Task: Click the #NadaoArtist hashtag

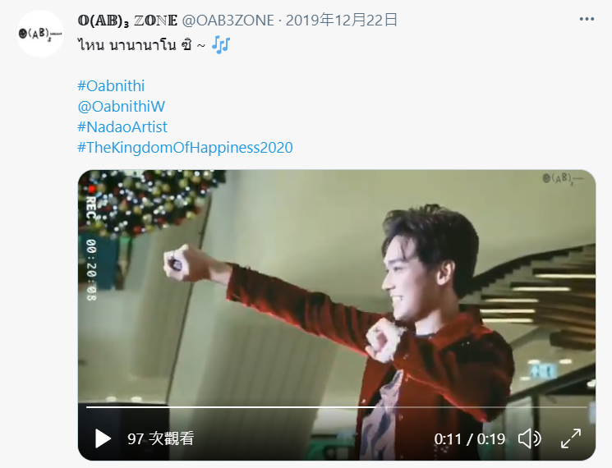Action: (x=122, y=127)
